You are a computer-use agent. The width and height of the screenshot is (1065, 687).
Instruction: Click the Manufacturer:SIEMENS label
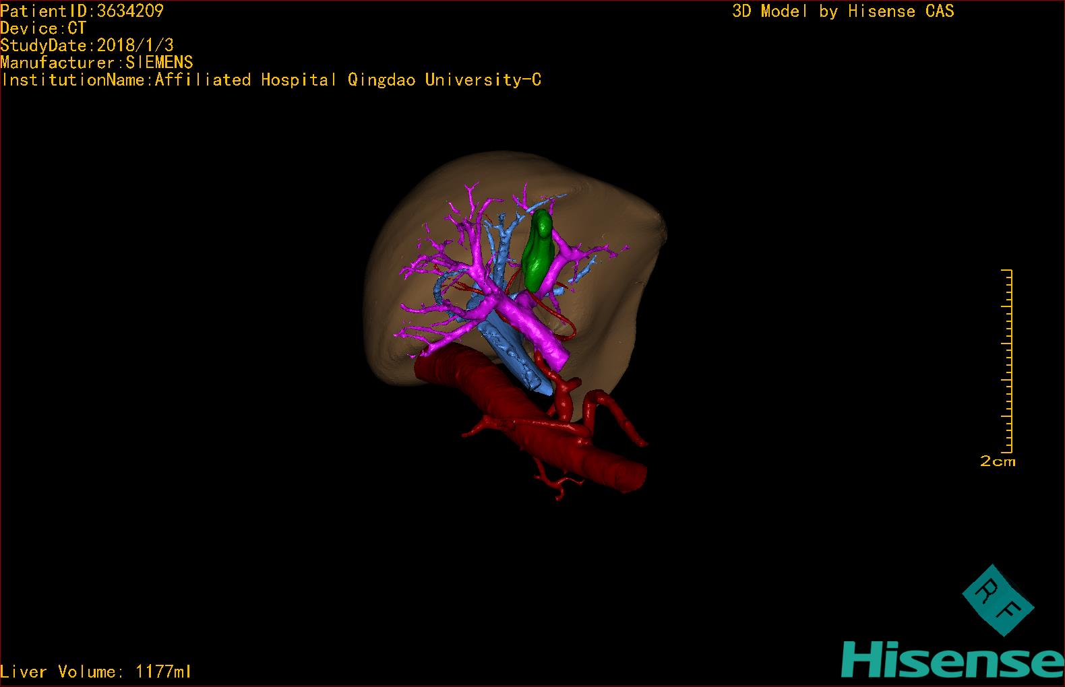96,63
